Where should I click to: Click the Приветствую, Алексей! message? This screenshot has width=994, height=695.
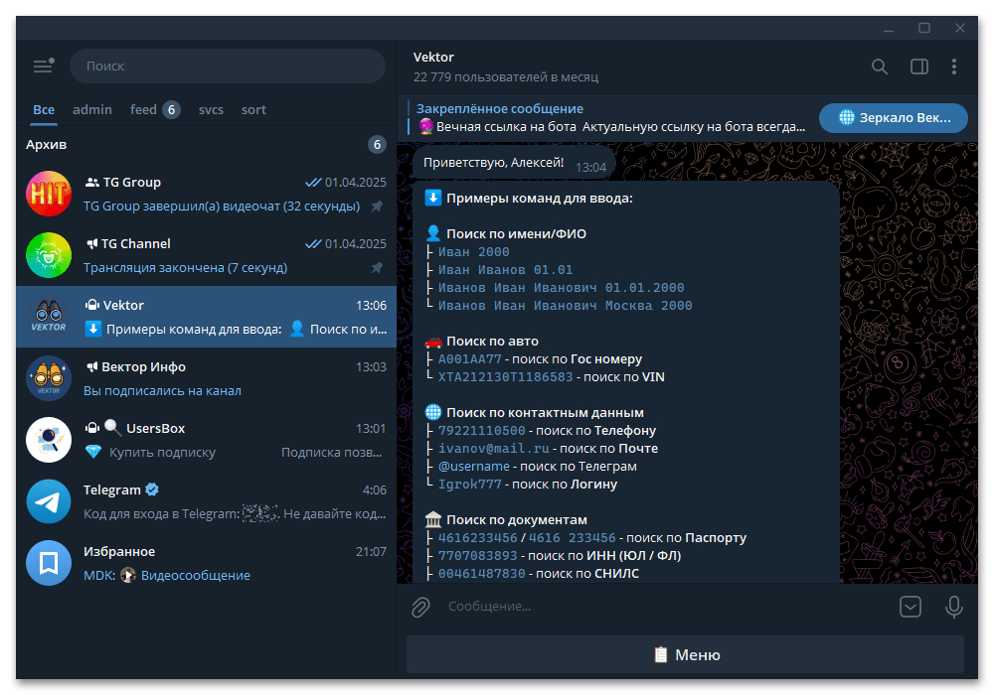coord(514,163)
